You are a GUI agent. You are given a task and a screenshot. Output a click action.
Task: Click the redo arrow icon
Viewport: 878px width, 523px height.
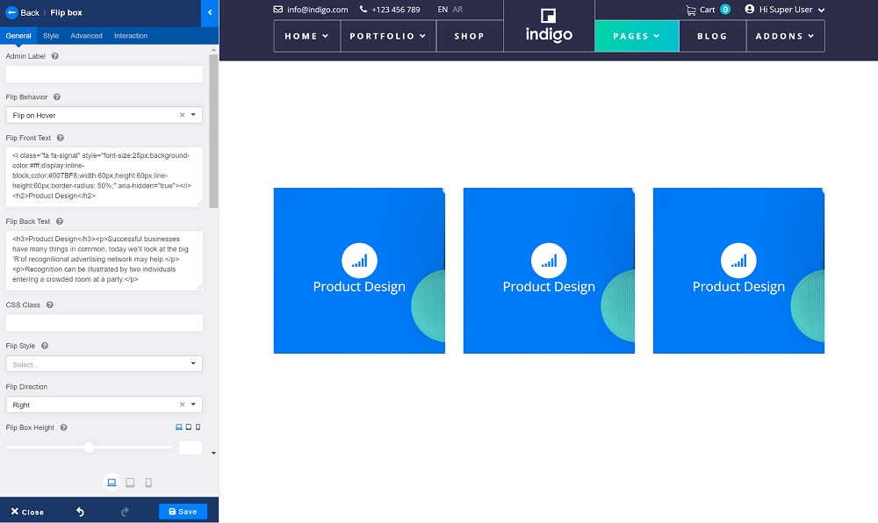[125, 512]
